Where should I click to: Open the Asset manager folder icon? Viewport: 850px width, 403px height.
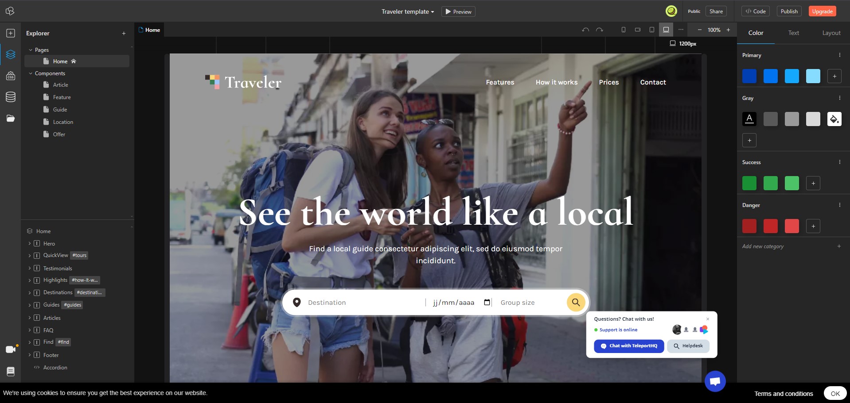point(11,118)
